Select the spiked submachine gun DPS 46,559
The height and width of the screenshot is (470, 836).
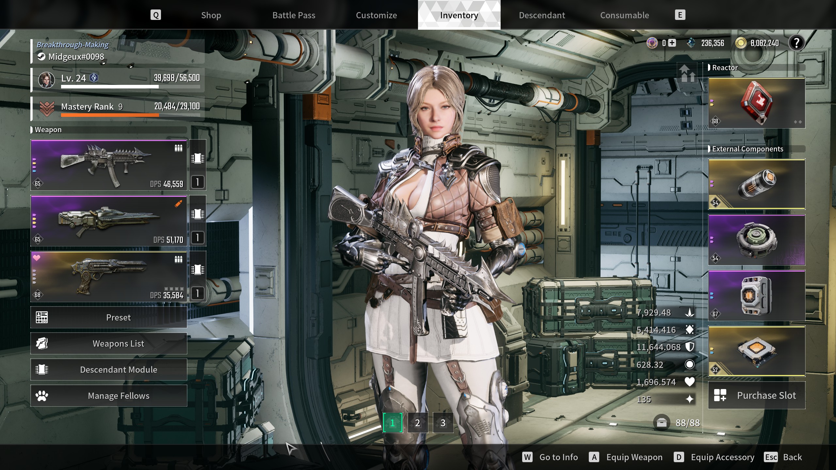(x=109, y=165)
